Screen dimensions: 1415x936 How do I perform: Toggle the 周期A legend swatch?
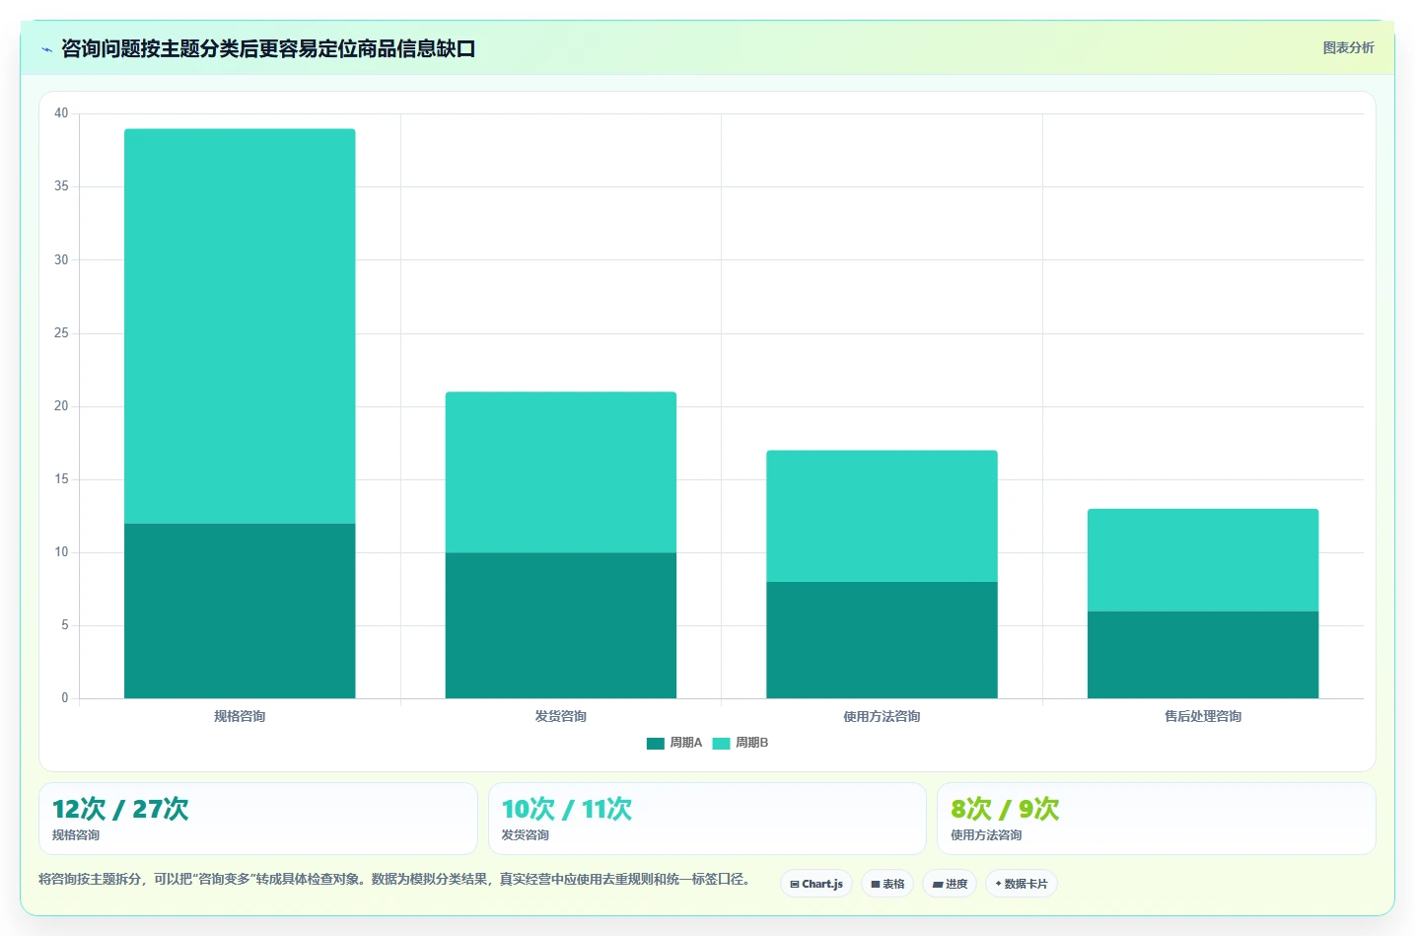tap(656, 743)
